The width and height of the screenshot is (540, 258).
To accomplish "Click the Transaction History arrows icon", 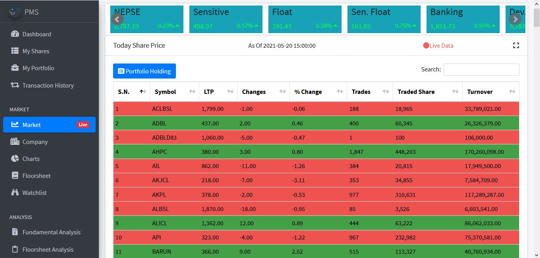I will [x=15, y=85].
